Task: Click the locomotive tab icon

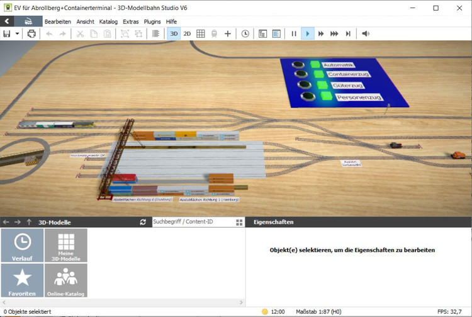Action: 28,21
